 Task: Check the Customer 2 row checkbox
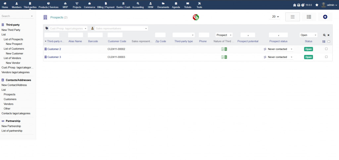click(326, 49)
